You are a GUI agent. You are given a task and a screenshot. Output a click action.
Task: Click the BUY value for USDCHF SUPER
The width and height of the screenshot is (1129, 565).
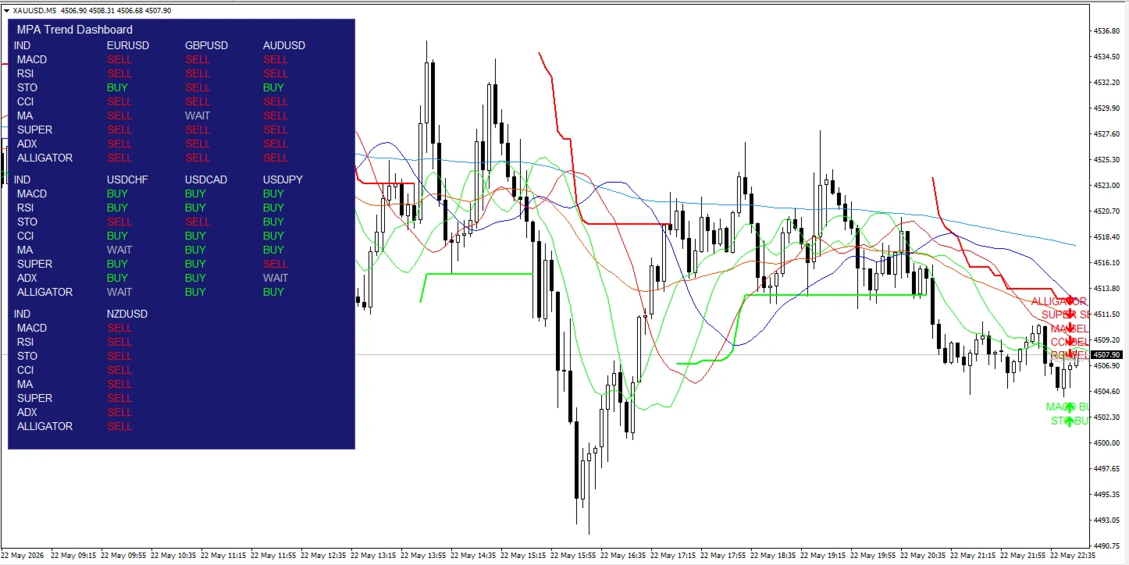click(x=117, y=264)
